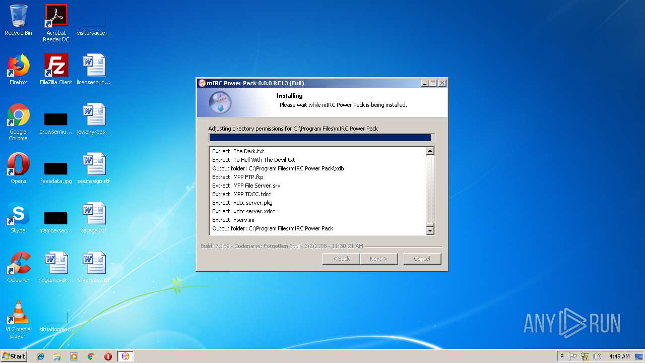Select Output folder xdb log line
The height and width of the screenshot is (363, 645).
[x=278, y=168]
